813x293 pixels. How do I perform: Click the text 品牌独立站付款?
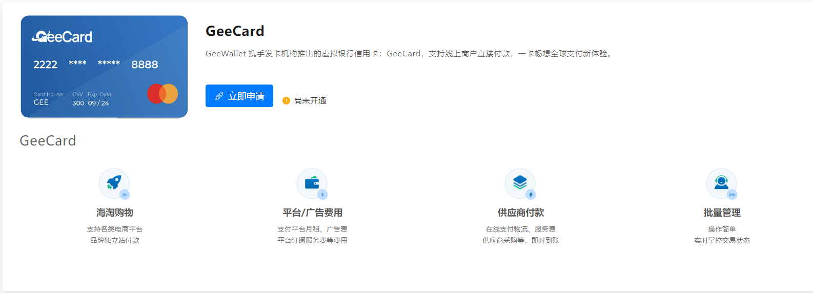(115, 240)
